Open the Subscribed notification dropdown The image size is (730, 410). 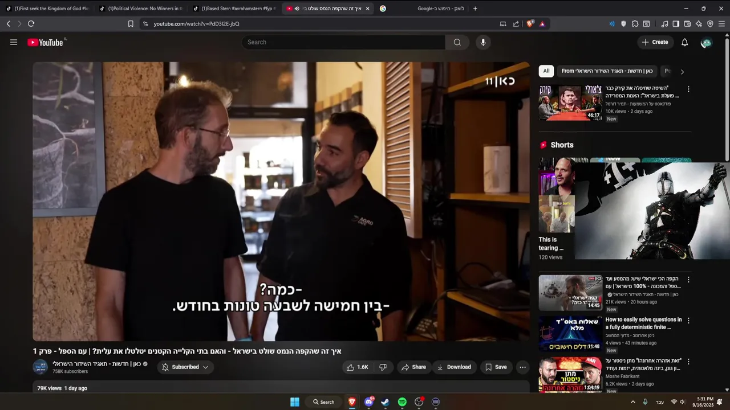pyautogui.click(x=185, y=367)
